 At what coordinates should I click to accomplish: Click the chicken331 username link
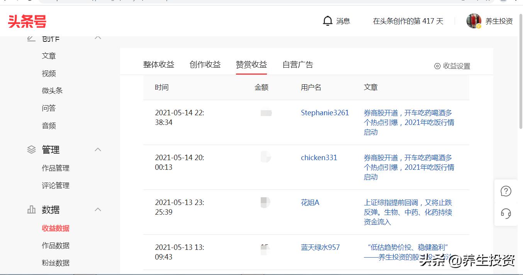click(319, 157)
